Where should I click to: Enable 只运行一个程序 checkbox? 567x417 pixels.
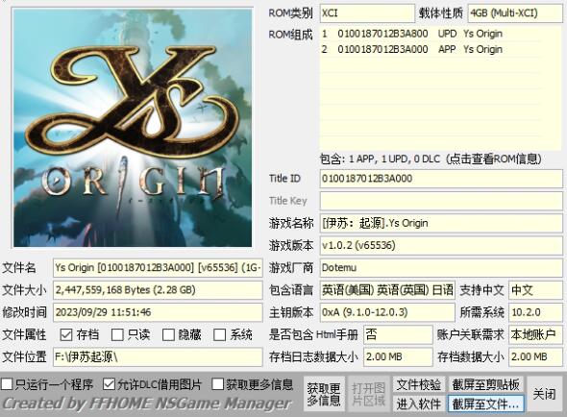coord(7,384)
